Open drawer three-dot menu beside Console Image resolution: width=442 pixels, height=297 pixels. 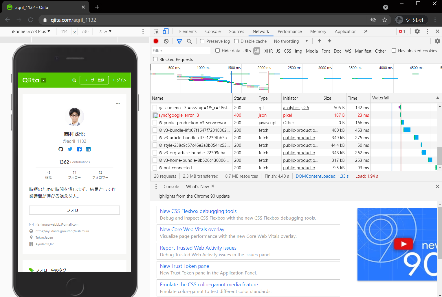click(x=156, y=186)
